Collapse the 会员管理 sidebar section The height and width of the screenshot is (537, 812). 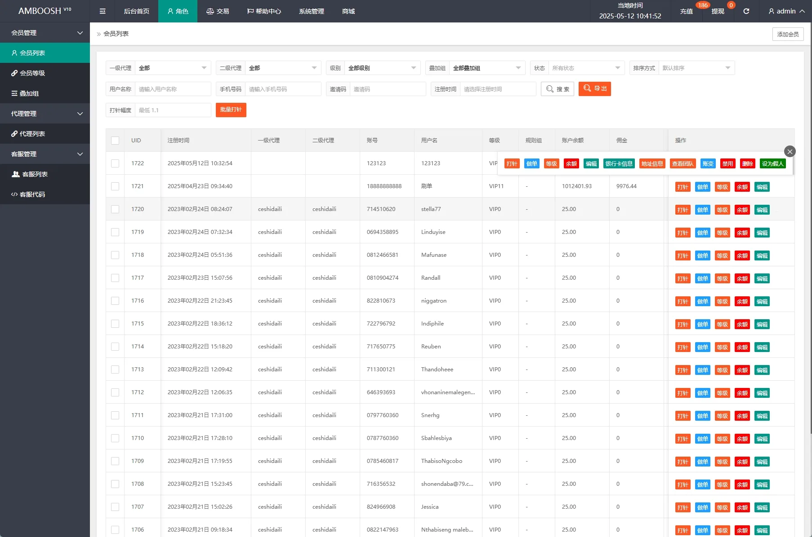pos(45,33)
